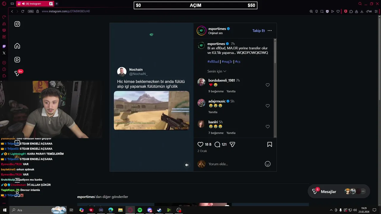The image size is (381, 214).
Task: Click the Windows Start button
Action: (x=4, y=210)
